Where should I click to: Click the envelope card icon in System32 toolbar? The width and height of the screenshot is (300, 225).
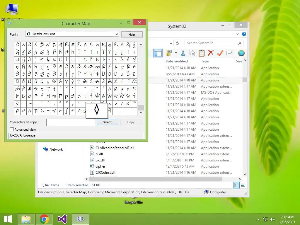tap(230, 53)
